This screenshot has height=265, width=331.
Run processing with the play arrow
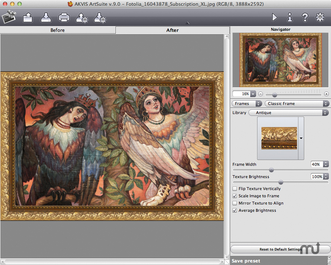pos(275,17)
